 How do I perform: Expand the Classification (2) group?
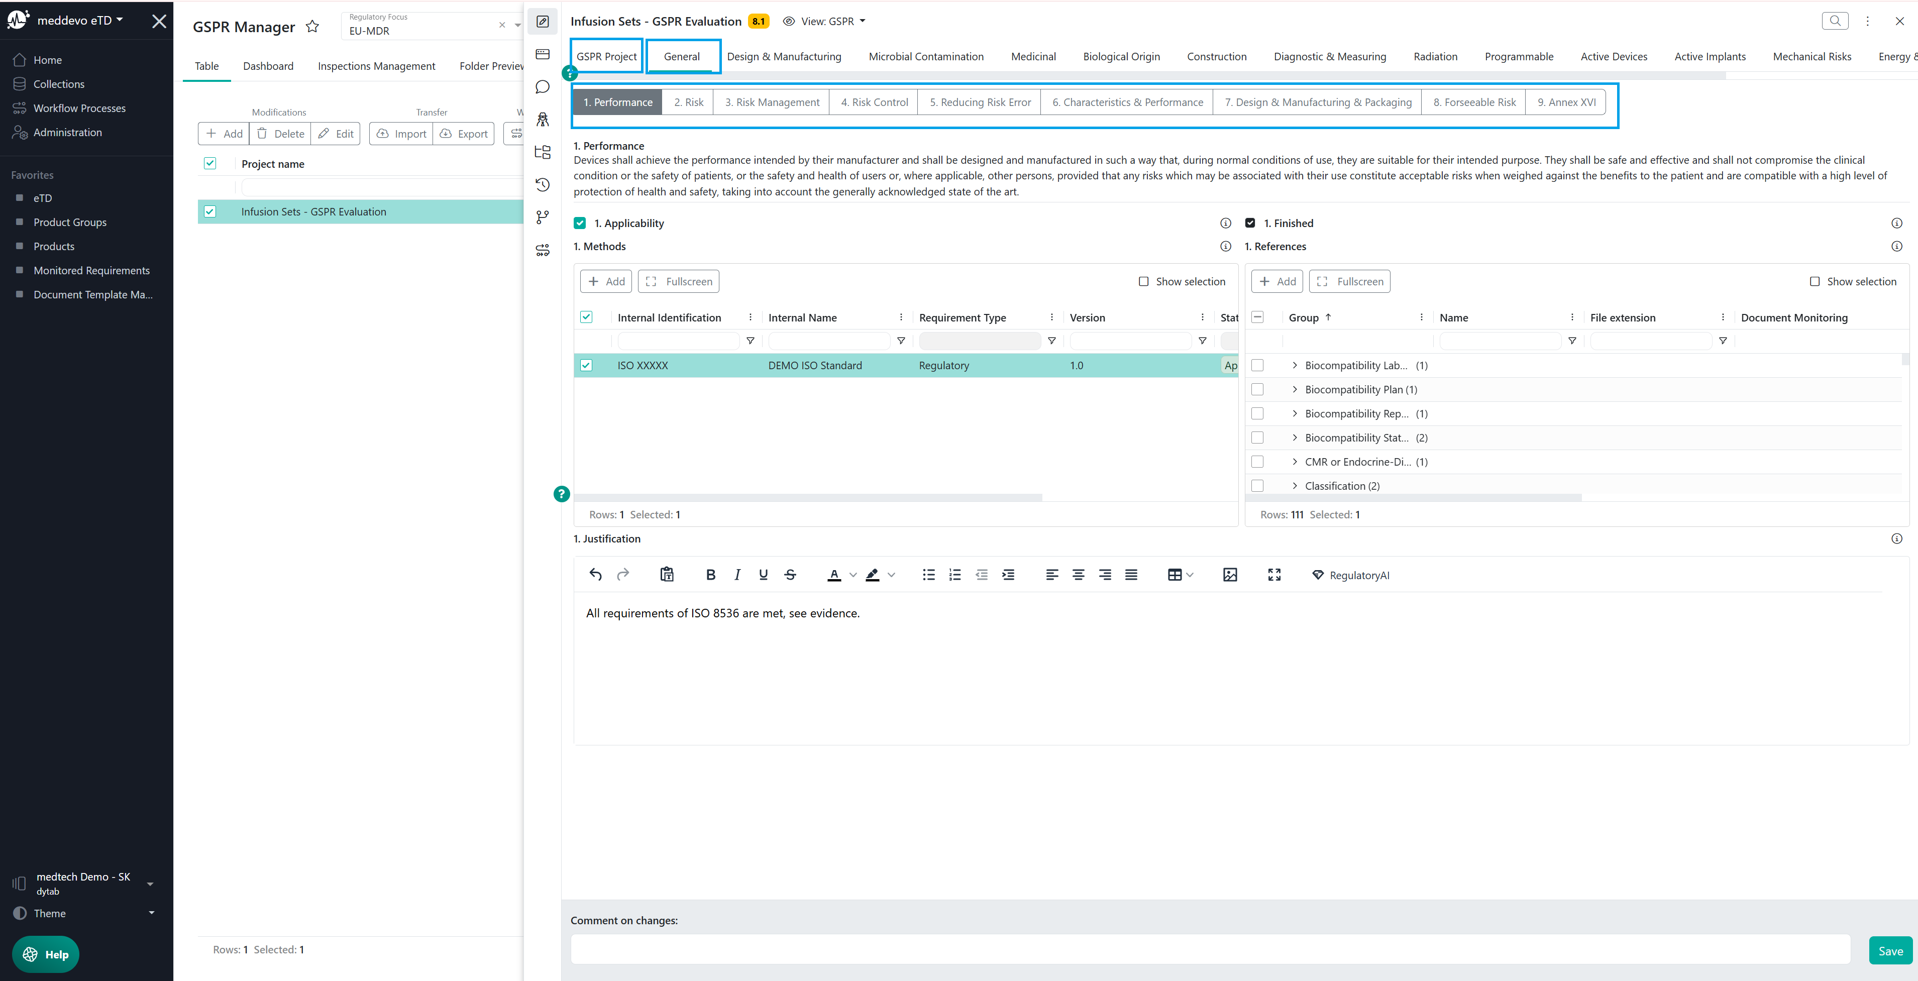pyautogui.click(x=1295, y=485)
